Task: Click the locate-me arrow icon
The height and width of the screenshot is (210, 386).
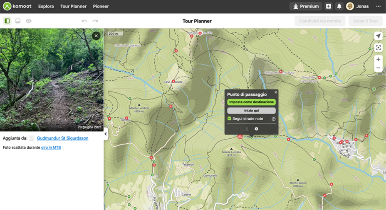Action: [x=378, y=36]
